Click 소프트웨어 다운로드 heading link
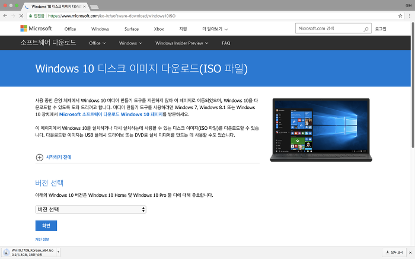This screenshot has width=415, height=259. [x=49, y=42]
